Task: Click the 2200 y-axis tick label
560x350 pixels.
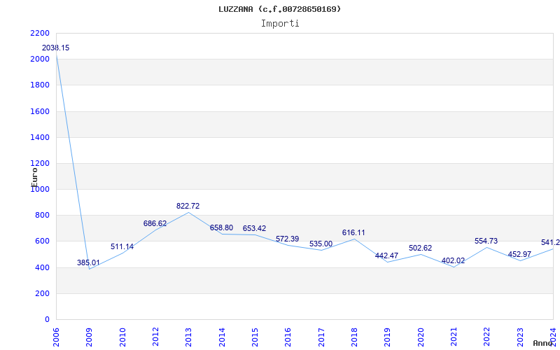Action: point(40,33)
